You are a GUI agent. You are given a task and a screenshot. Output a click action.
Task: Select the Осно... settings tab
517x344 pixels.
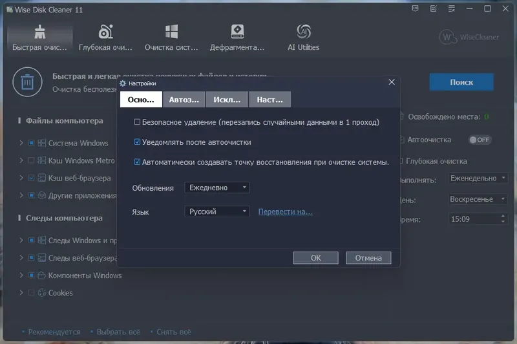[x=141, y=100]
